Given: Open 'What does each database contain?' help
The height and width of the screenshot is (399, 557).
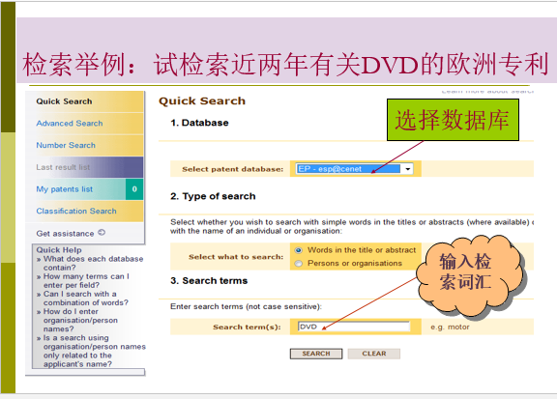Looking at the screenshot, I should pos(93,263).
